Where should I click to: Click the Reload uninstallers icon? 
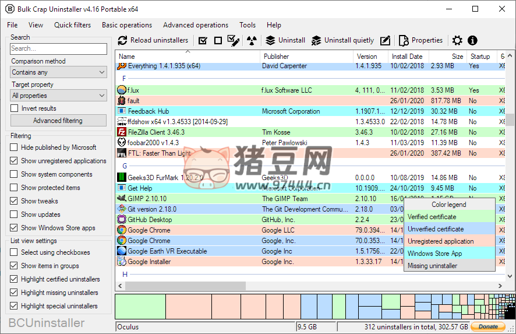122,41
